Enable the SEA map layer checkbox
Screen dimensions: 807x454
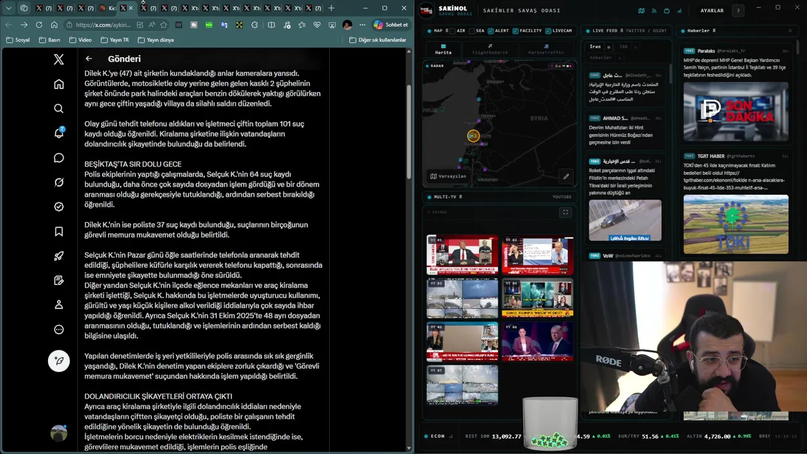472,30
